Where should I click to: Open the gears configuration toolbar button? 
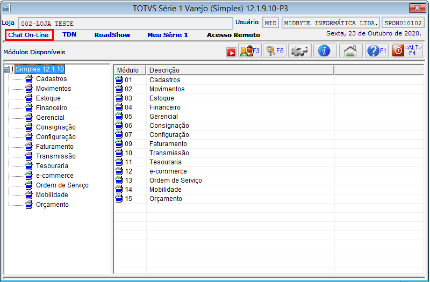point(300,50)
